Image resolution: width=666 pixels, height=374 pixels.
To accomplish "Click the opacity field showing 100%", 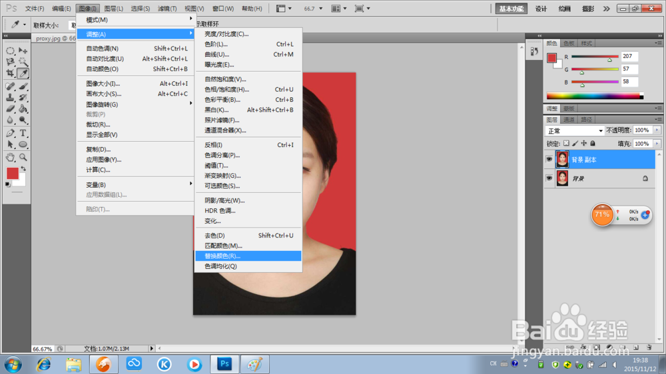I will pos(642,130).
